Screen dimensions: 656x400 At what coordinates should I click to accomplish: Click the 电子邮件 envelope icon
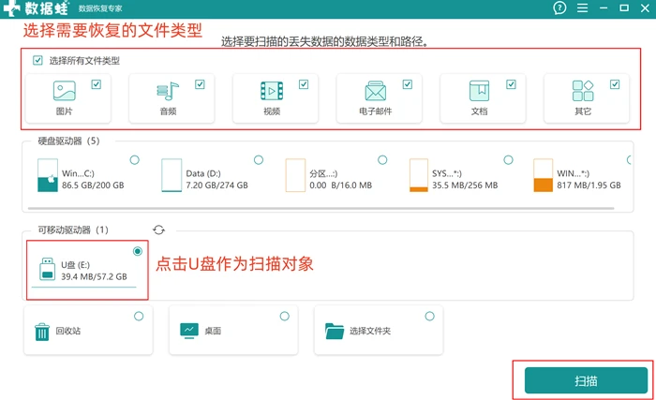[x=375, y=91]
